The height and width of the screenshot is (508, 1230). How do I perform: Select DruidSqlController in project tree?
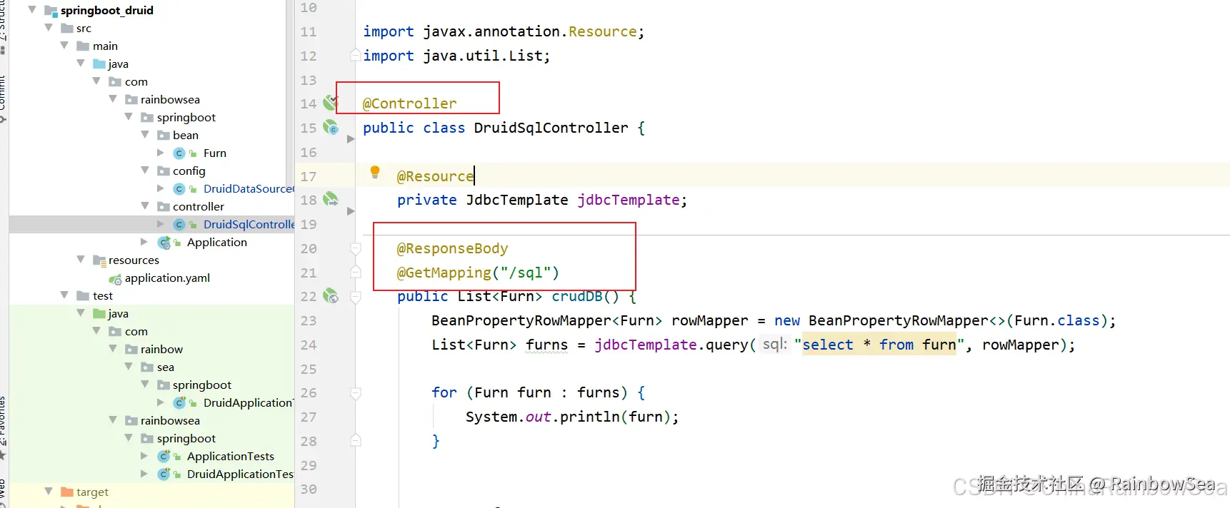(249, 224)
